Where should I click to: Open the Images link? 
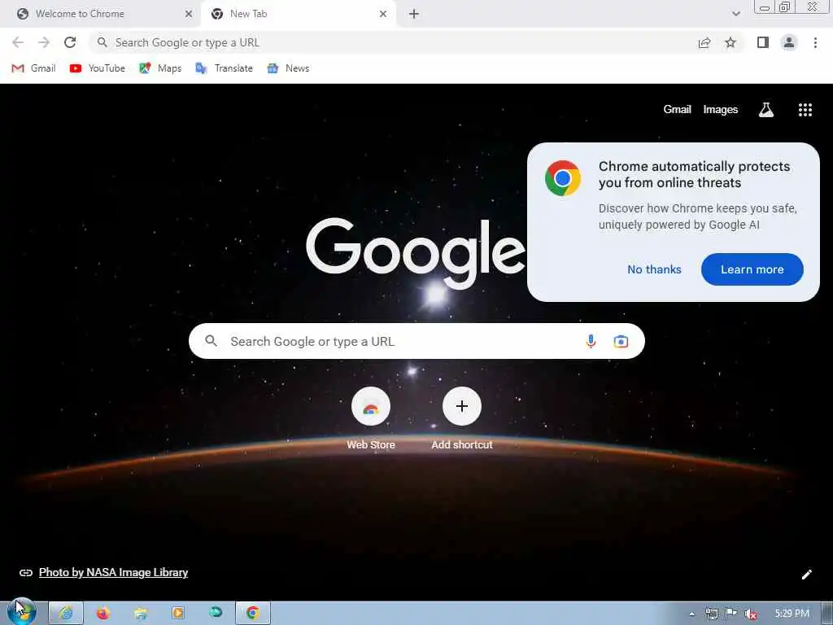(721, 110)
